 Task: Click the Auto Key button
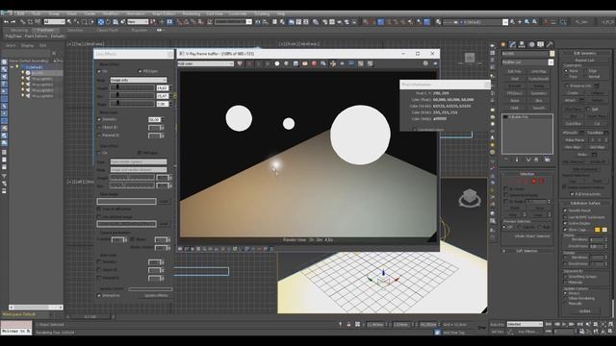(497, 325)
